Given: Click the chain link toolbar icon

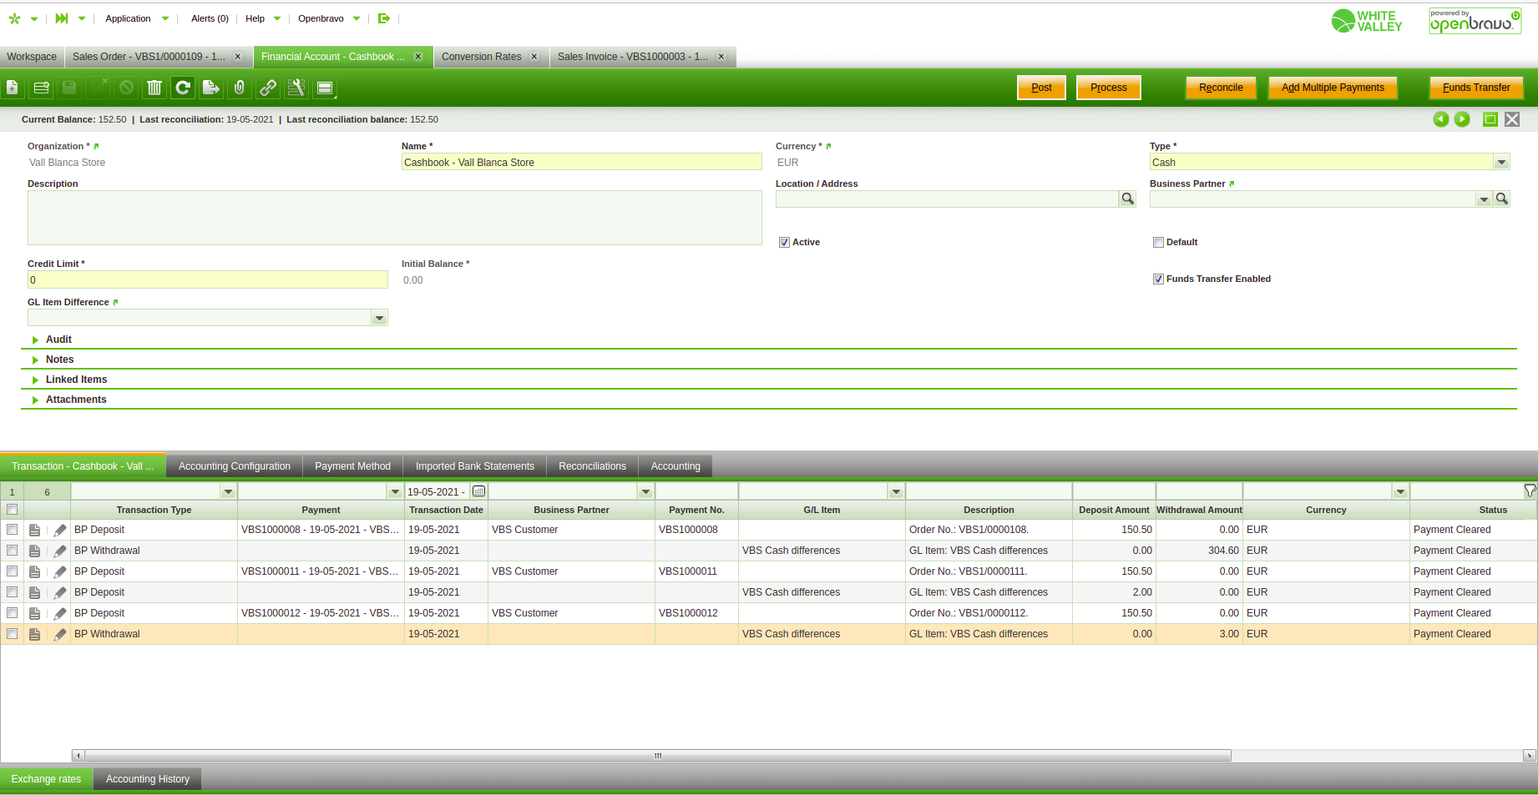Looking at the screenshot, I should pos(268,88).
